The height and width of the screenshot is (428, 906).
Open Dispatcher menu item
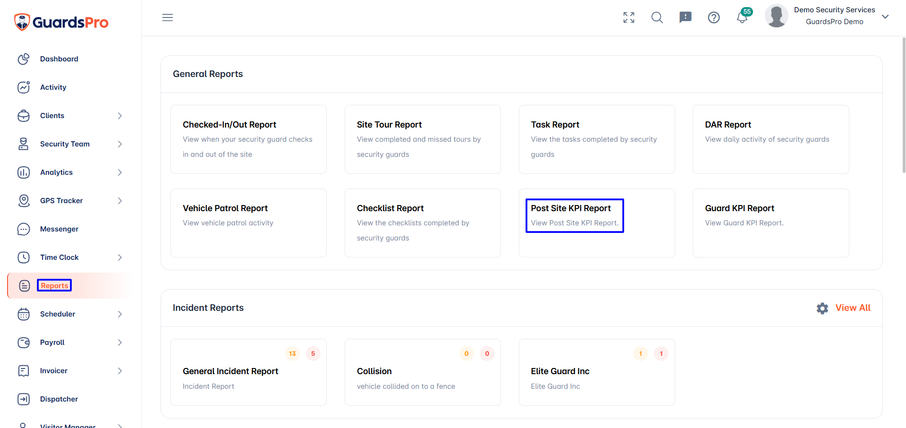coord(59,399)
